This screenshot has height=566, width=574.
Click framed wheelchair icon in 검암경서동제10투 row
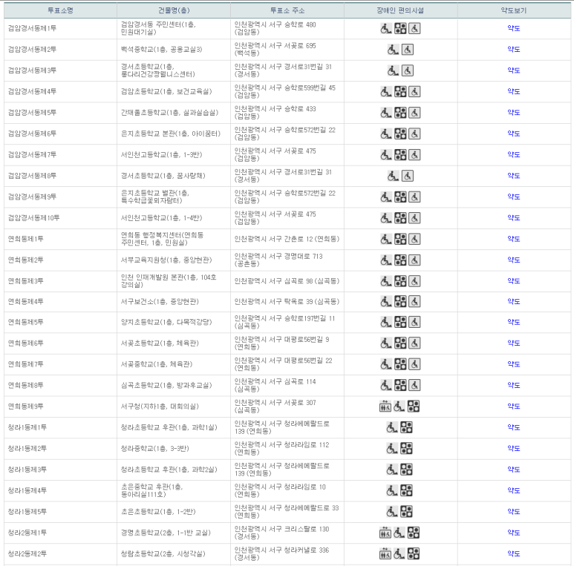pyautogui.click(x=414, y=218)
